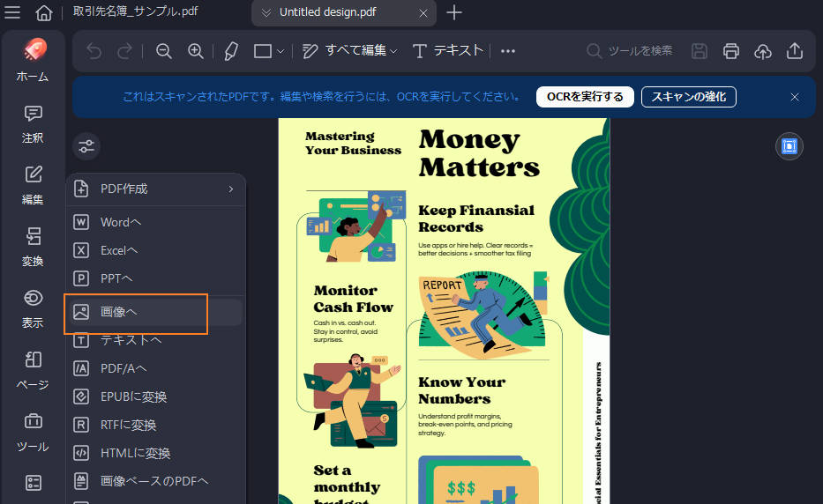The height and width of the screenshot is (504, 823).
Task: Print the document
Action: pos(731,51)
